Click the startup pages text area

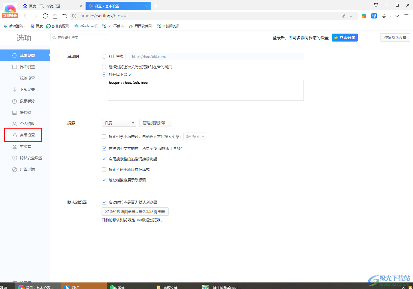point(206,90)
